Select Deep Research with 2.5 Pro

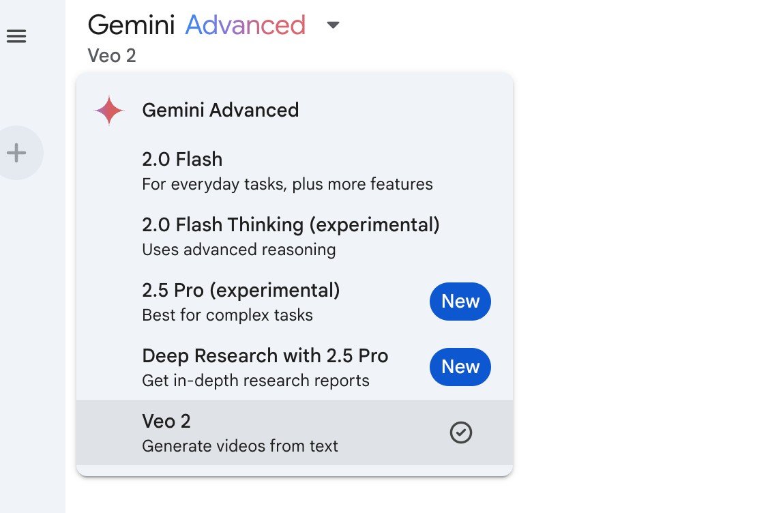(295, 368)
